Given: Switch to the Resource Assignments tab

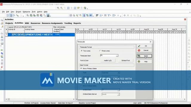Looking at the screenshot, I should coord(52,23).
